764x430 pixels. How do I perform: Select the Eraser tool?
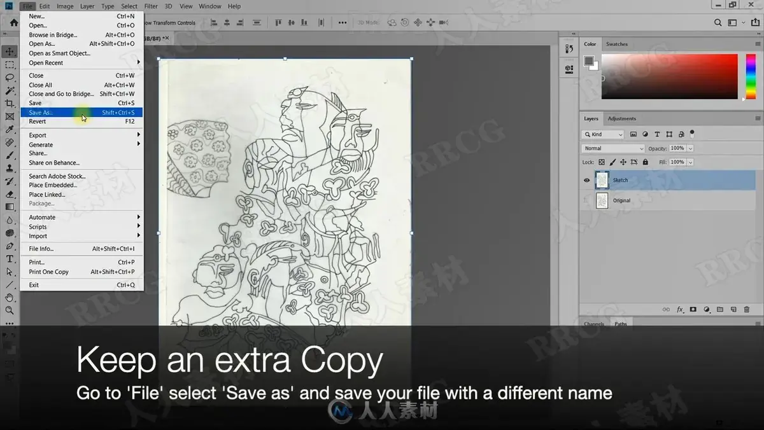(10, 194)
